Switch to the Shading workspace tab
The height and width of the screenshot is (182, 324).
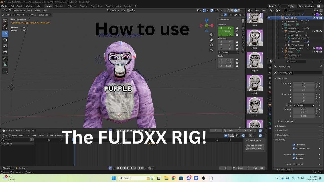(x=84, y=6)
